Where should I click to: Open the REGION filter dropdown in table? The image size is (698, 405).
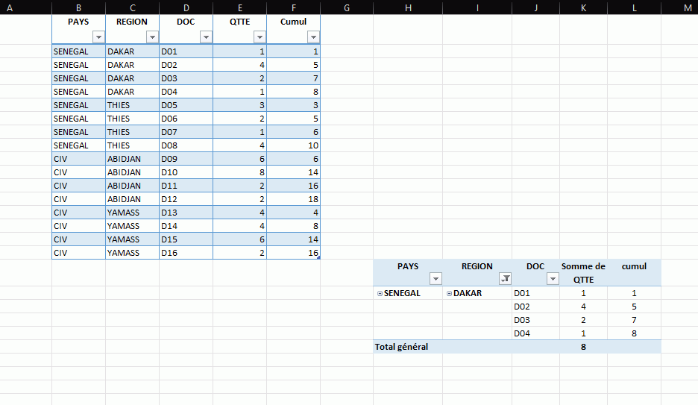point(153,37)
